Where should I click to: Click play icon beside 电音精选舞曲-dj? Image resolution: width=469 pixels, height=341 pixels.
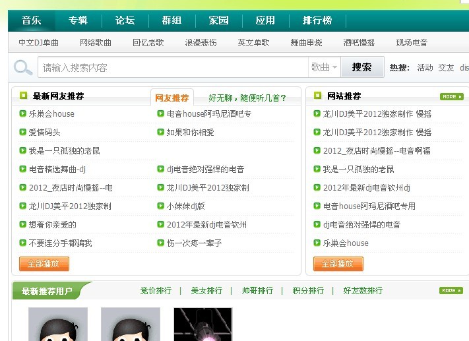click(x=22, y=170)
